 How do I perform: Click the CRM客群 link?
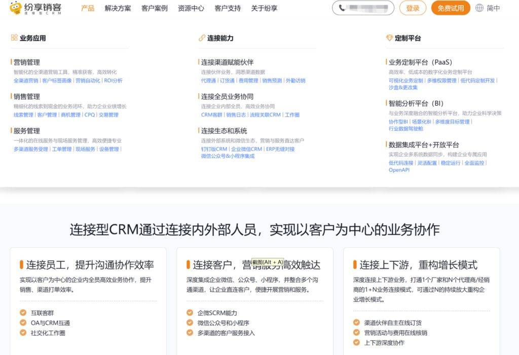click(x=212, y=115)
